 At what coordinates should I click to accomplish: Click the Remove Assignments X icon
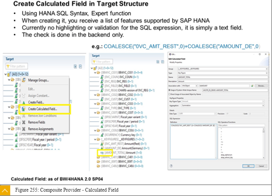(24, 129)
